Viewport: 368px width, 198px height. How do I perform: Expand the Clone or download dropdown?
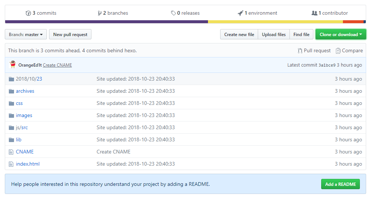[x=341, y=35]
